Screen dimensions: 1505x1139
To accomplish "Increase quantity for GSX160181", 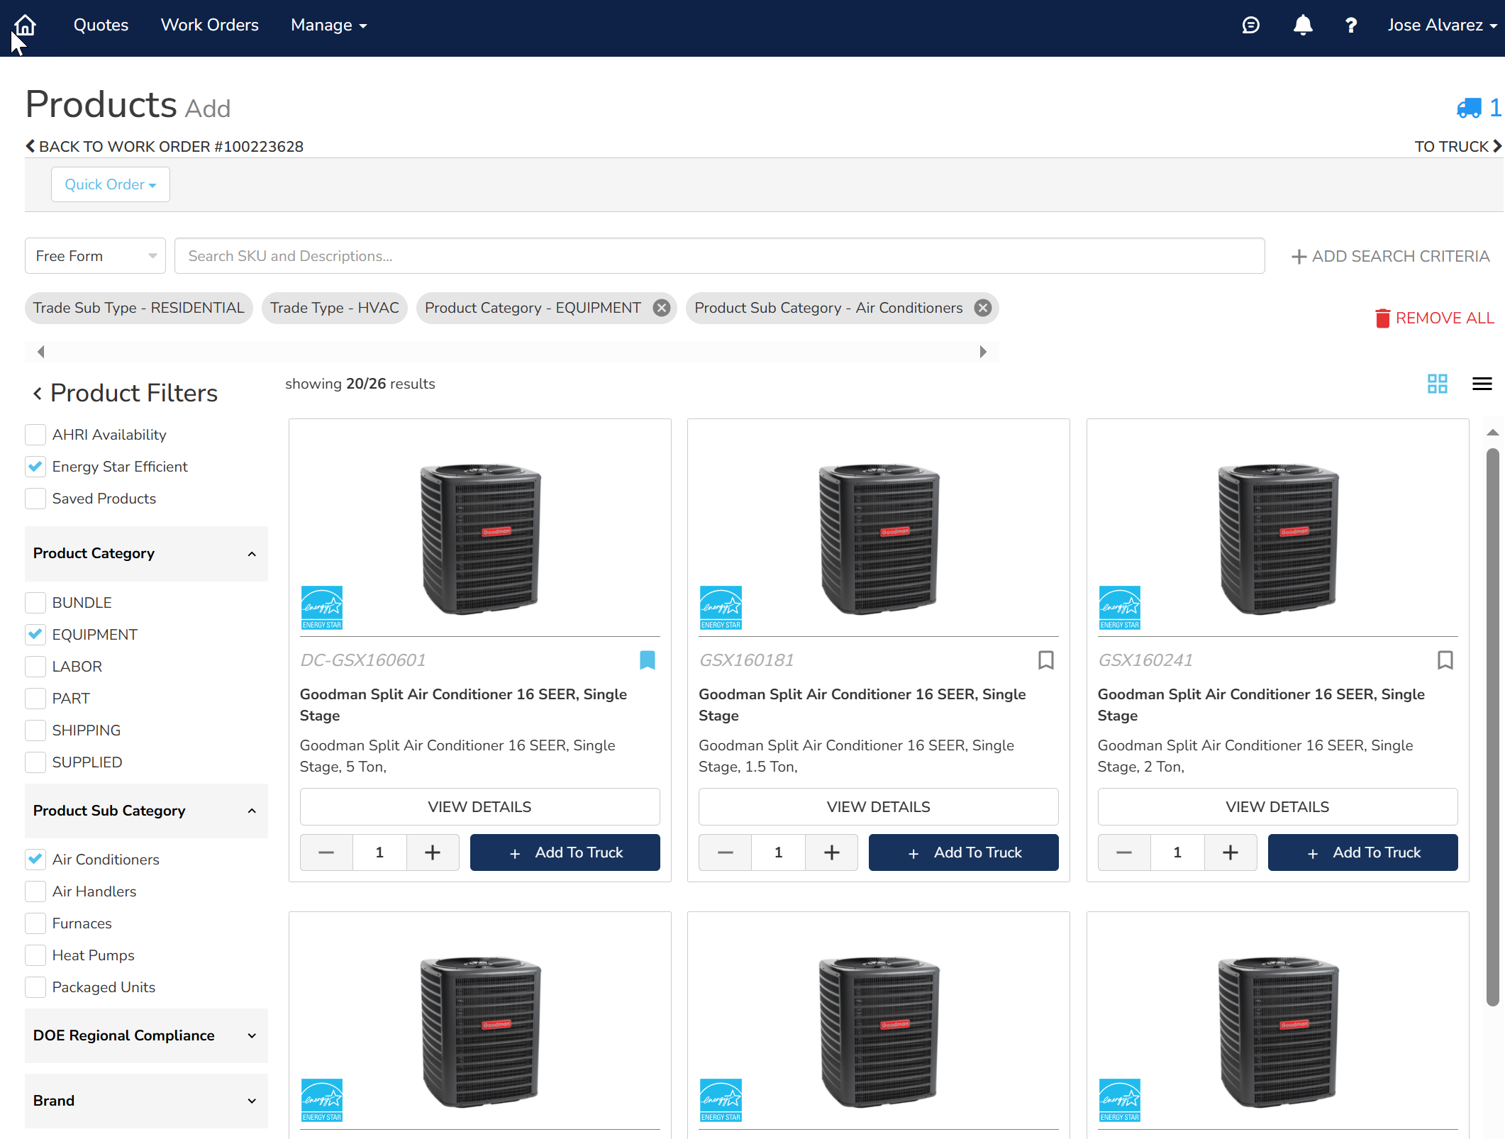I will 832,852.
